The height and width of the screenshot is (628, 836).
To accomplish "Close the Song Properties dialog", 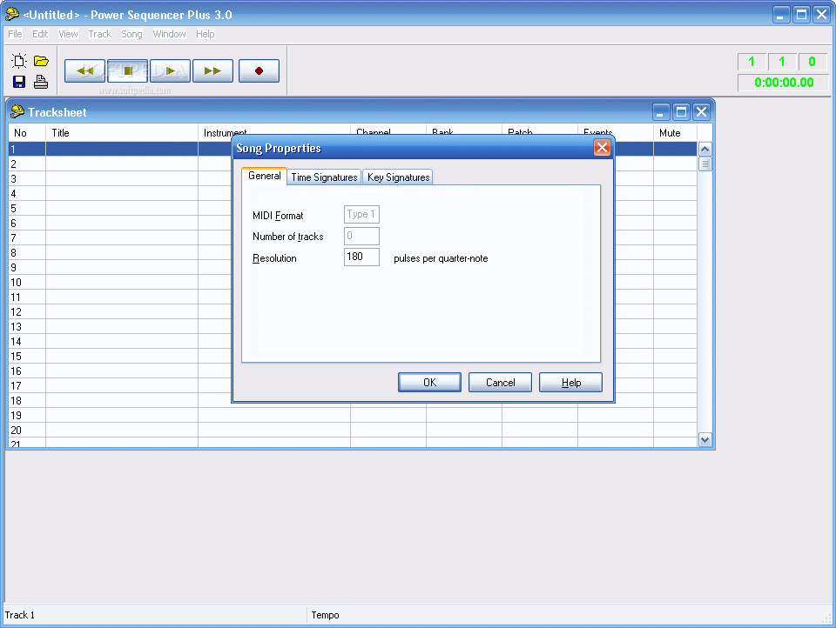I will coord(602,148).
